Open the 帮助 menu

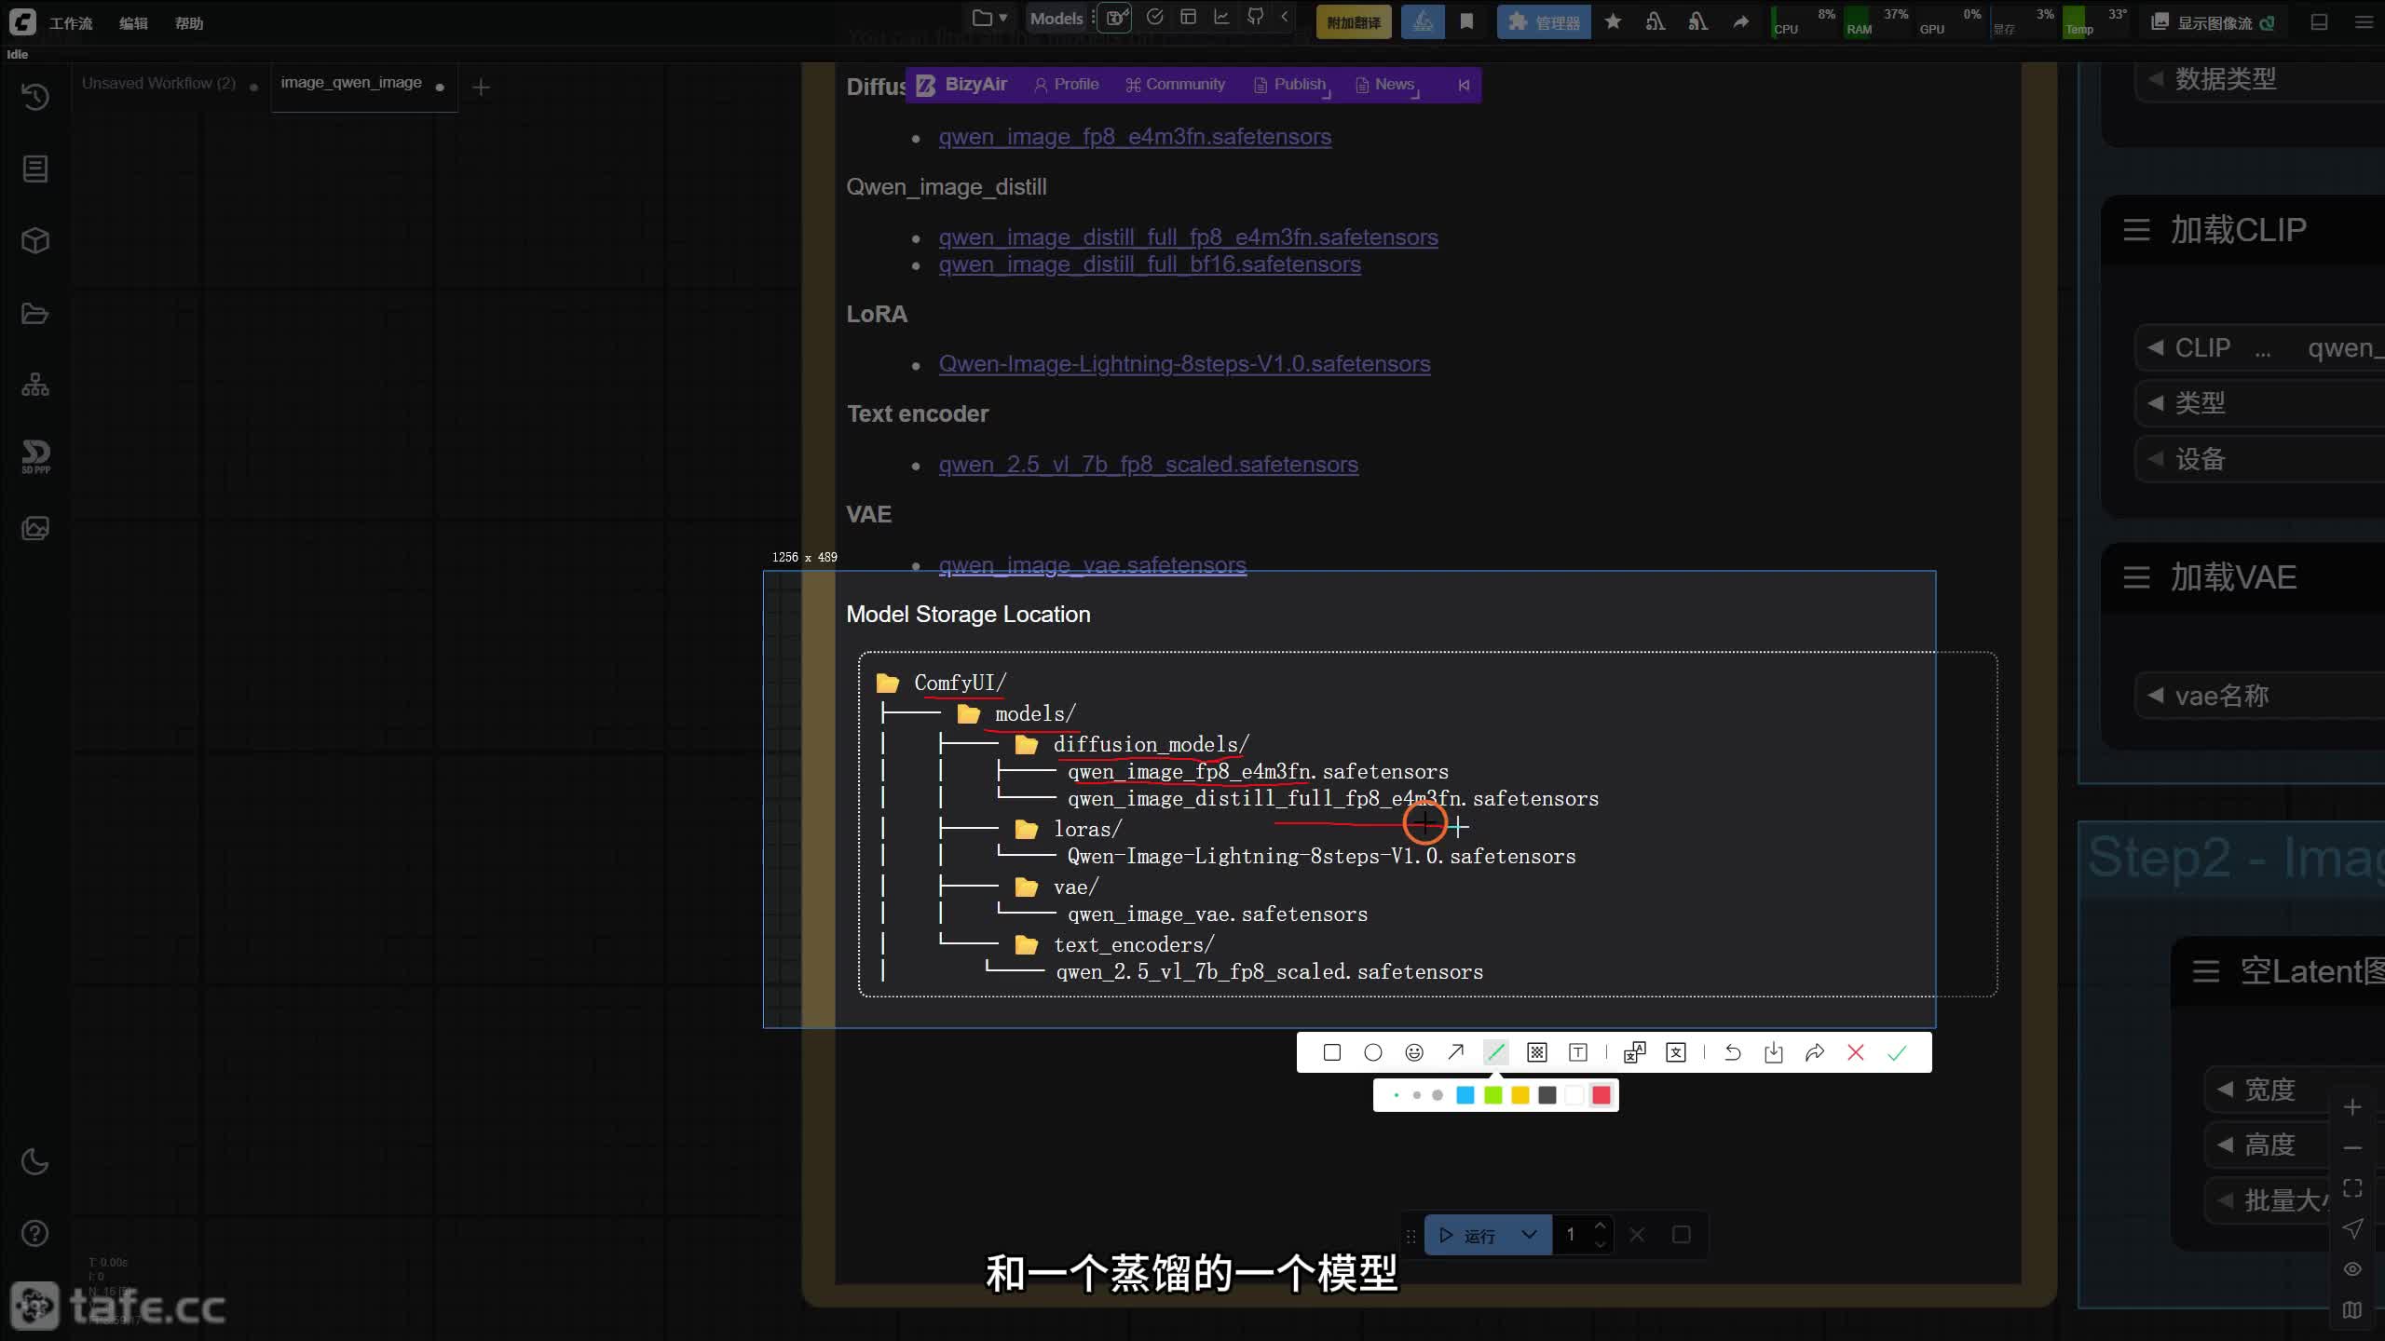(x=189, y=23)
